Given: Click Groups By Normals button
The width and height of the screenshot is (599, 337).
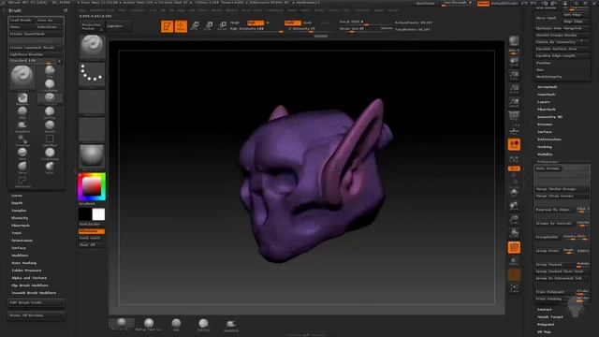Looking at the screenshot, I should coord(554,224).
